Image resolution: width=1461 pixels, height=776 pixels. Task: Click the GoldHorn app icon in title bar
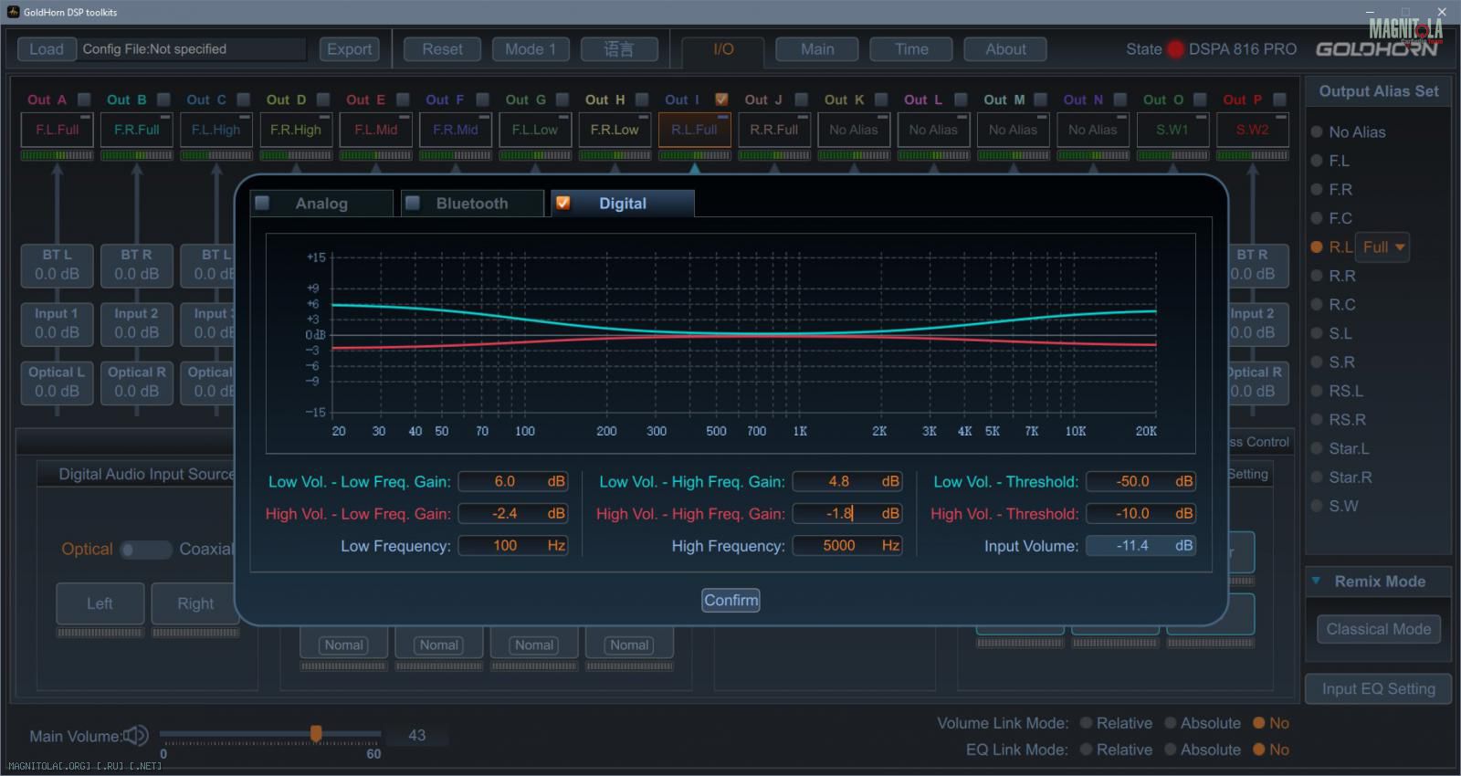coord(12,12)
